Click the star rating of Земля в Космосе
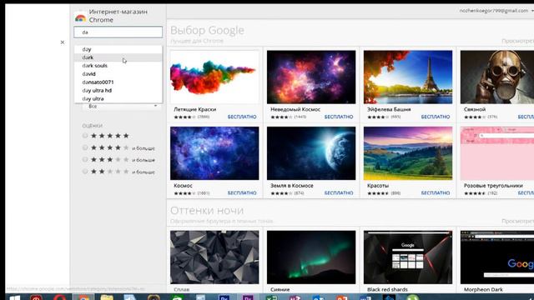 282,193
